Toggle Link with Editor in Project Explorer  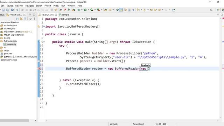click(x=21, y=19)
